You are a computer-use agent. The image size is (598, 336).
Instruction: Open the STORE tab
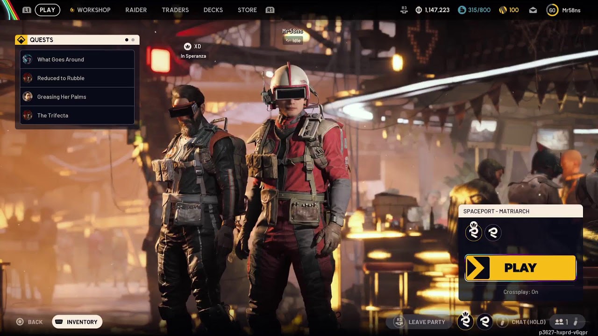(247, 10)
